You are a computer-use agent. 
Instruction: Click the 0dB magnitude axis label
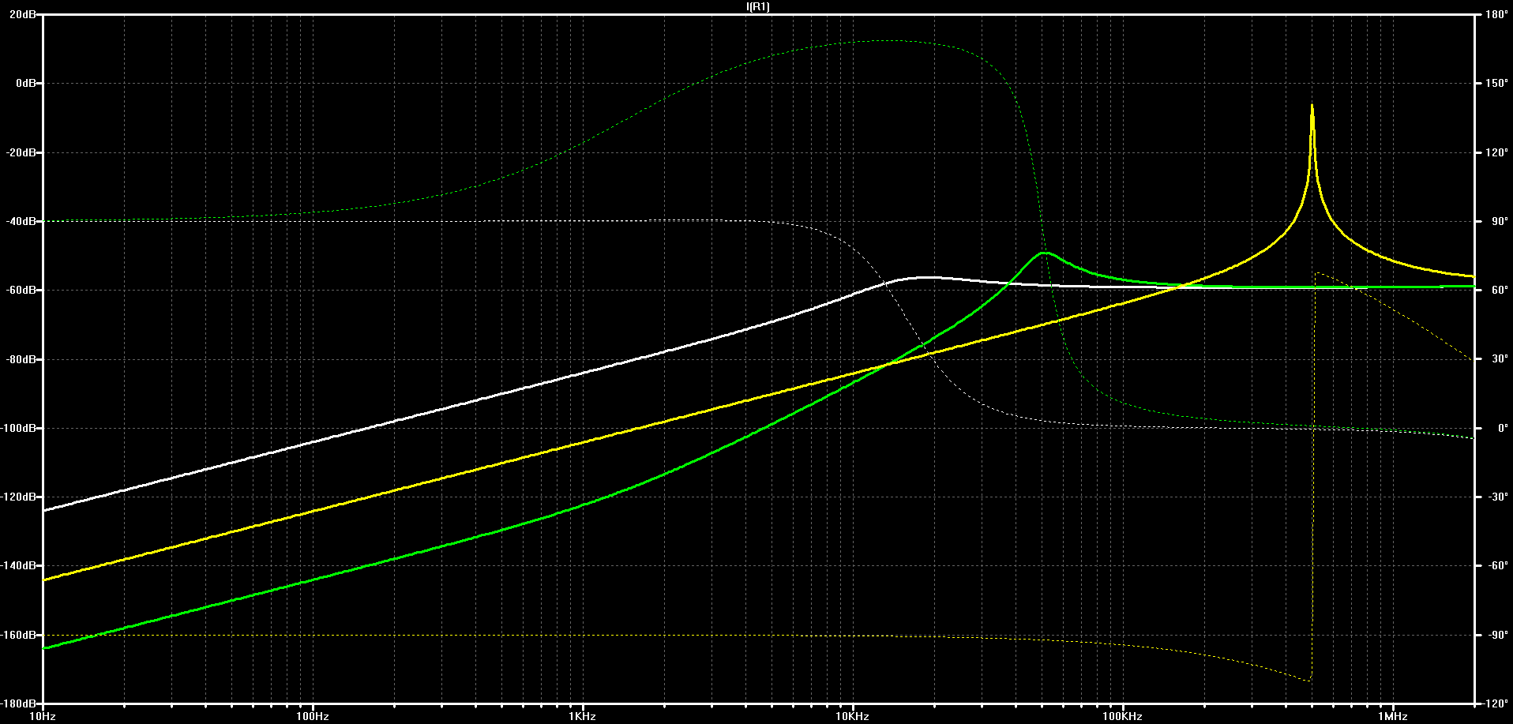25,83
